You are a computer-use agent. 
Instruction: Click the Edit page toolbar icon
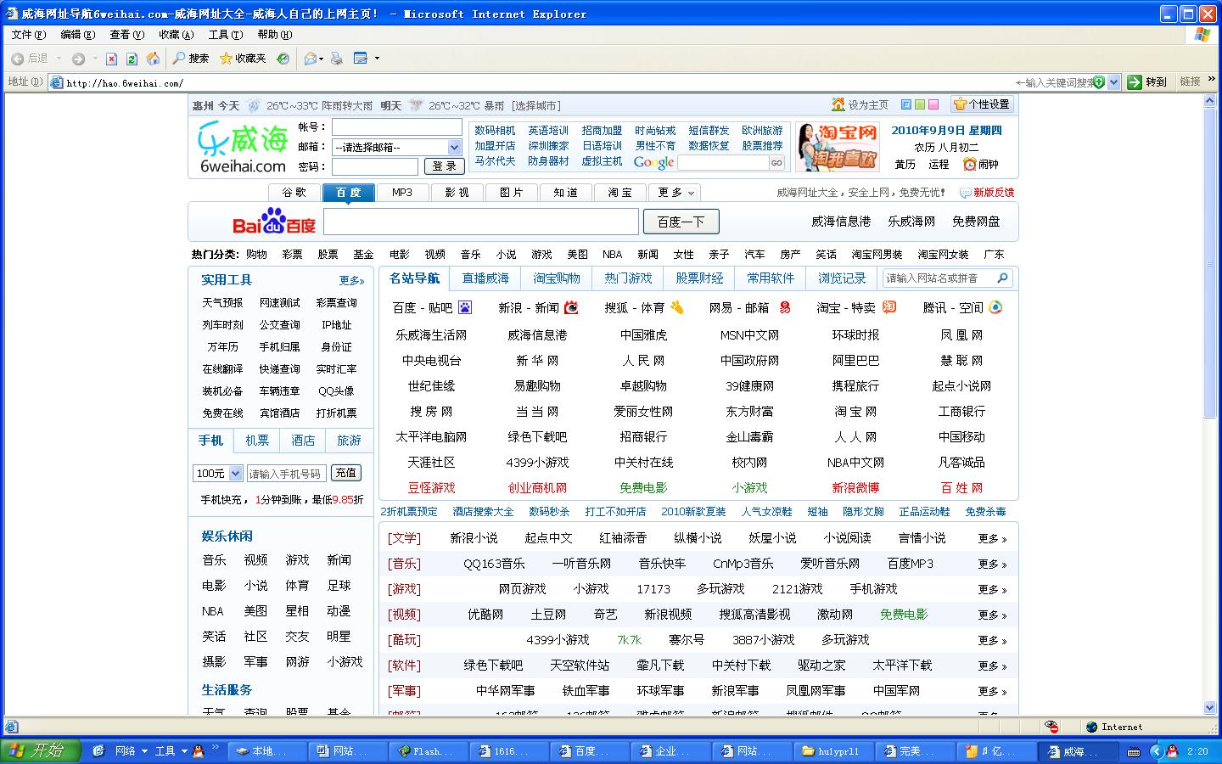[x=361, y=59]
